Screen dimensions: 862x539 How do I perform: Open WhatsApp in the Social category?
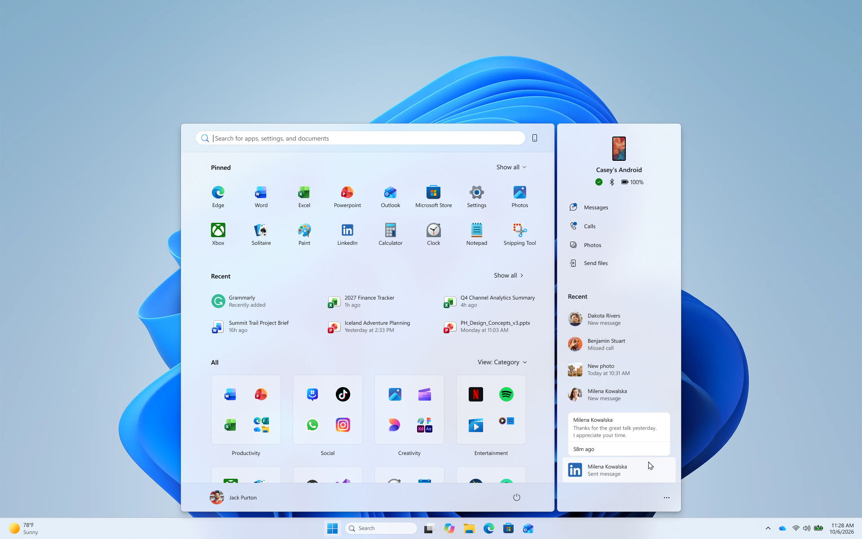312,425
